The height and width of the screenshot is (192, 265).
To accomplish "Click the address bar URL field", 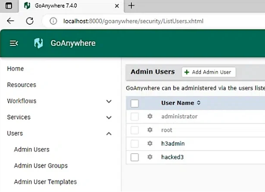I will [x=133, y=21].
